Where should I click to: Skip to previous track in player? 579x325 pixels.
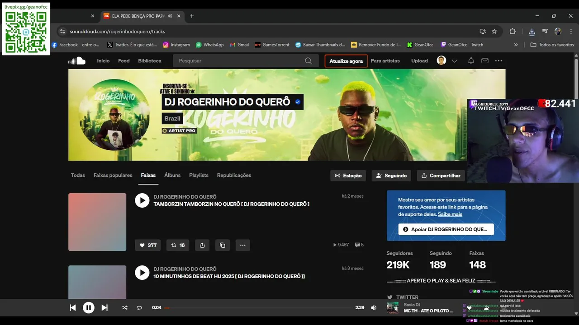(72, 308)
